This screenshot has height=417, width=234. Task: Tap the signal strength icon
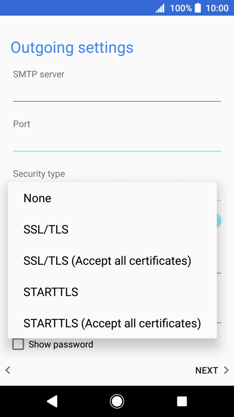point(160,8)
